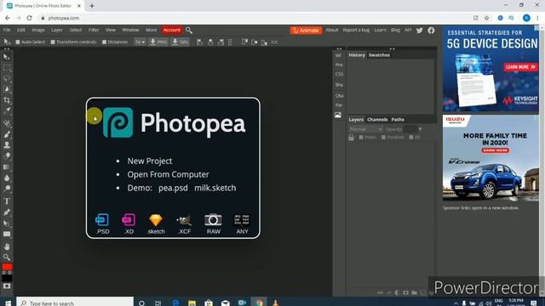545x306 pixels.
Task: Open the milk.sketch demo file
Action: pyautogui.click(x=215, y=188)
